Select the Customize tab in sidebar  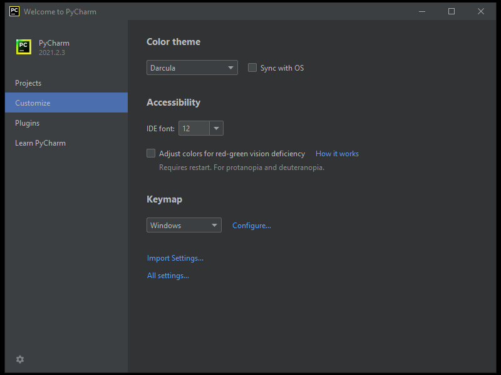tap(33, 103)
